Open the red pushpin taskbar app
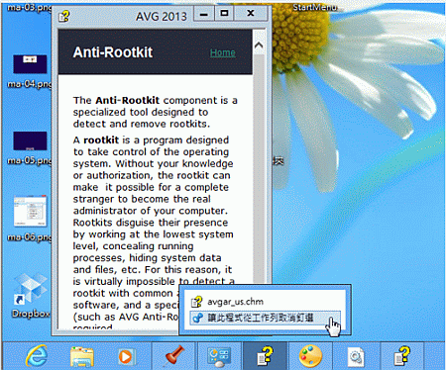The height and width of the screenshot is (370, 446). (x=174, y=356)
